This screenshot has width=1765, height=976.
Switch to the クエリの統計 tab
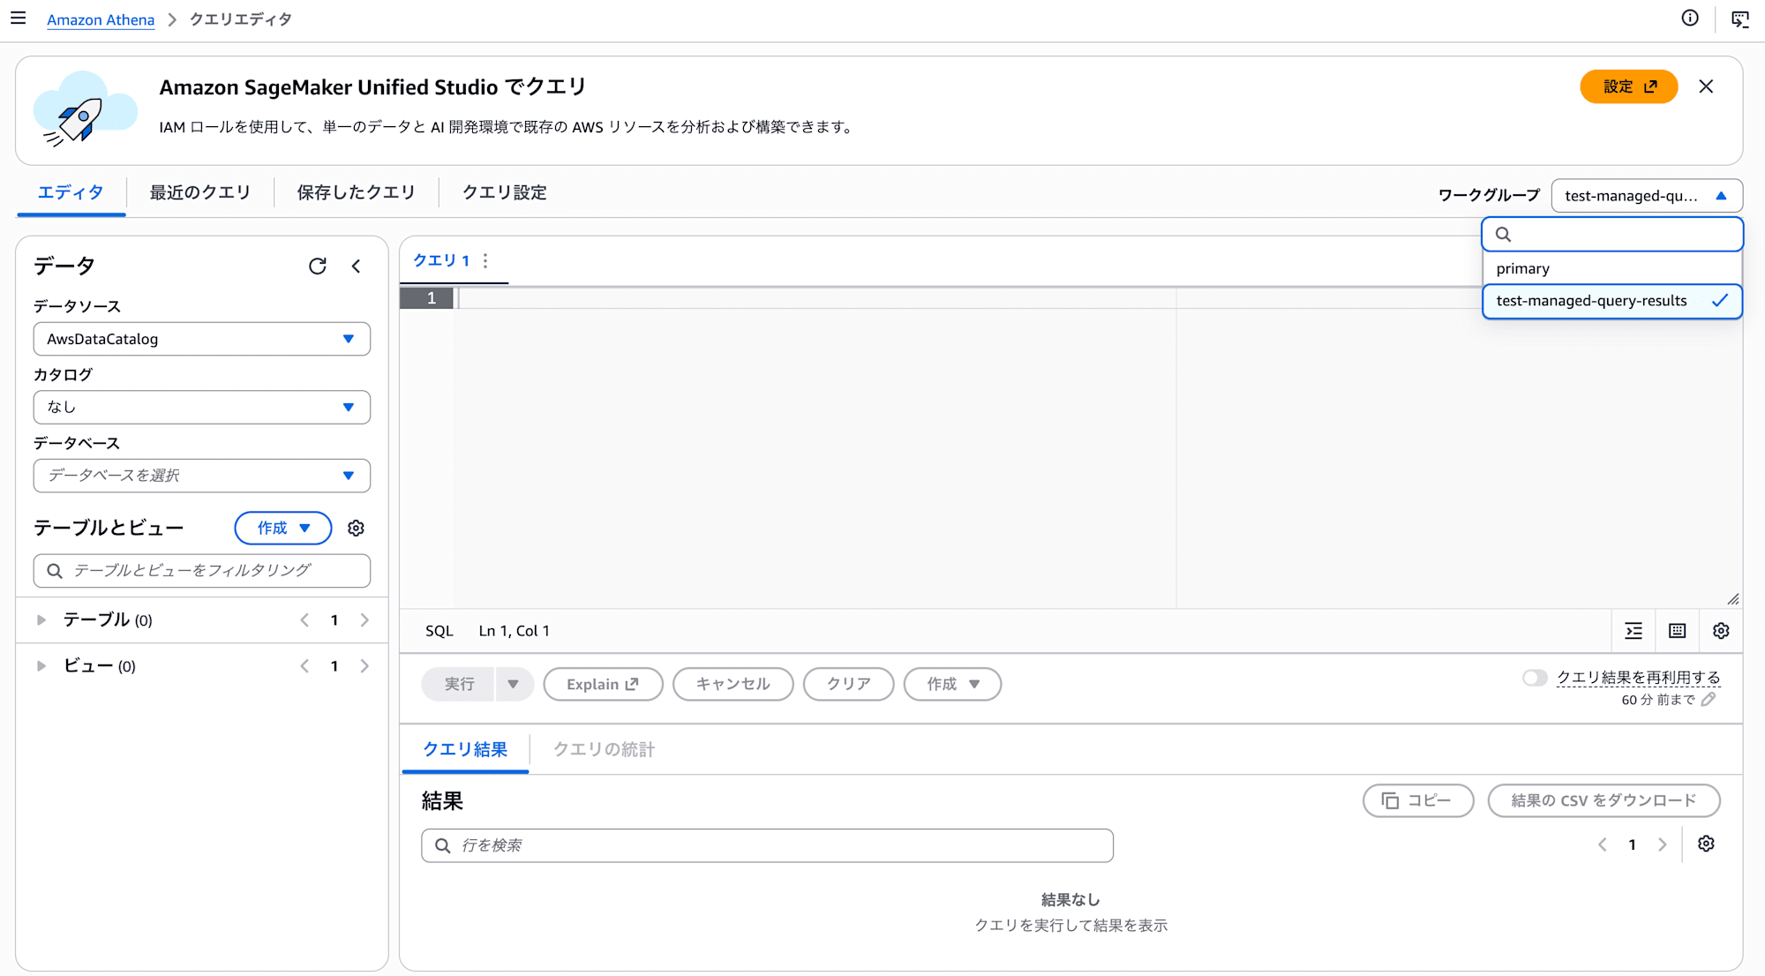pos(605,749)
